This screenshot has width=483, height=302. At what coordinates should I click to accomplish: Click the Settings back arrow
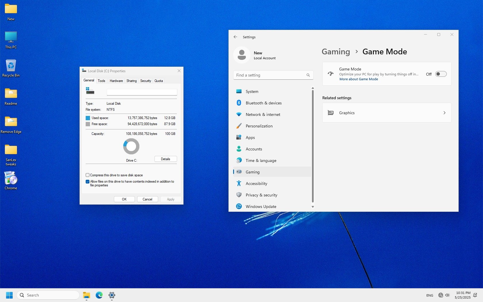235,37
